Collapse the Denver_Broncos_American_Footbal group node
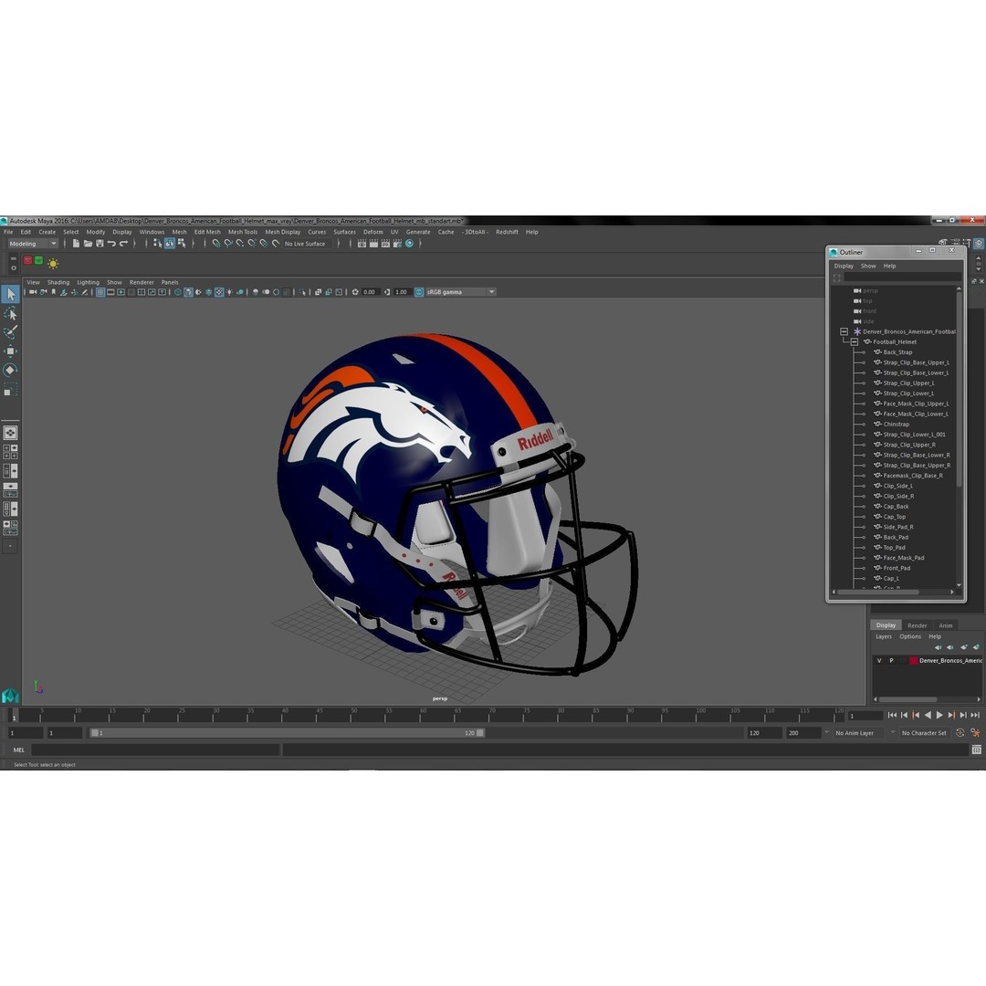 pos(844,331)
